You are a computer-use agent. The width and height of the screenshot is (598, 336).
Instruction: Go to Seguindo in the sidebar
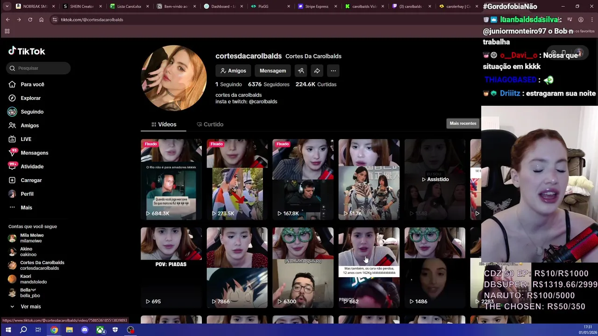point(26,112)
